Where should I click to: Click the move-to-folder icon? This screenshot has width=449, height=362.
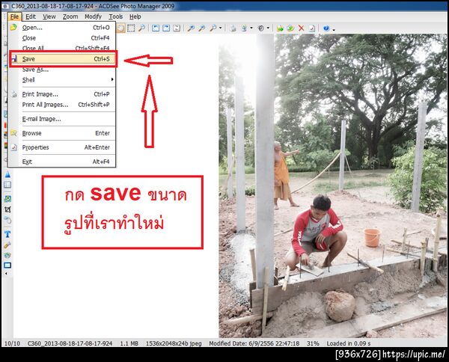point(280,28)
